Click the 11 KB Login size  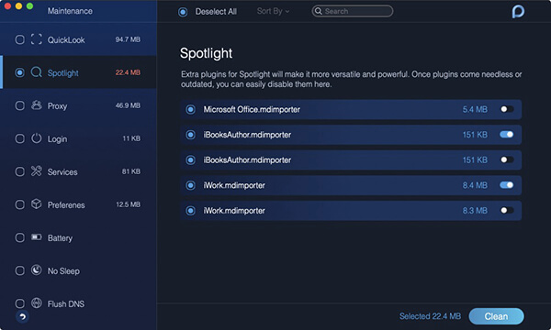[x=131, y=138]
